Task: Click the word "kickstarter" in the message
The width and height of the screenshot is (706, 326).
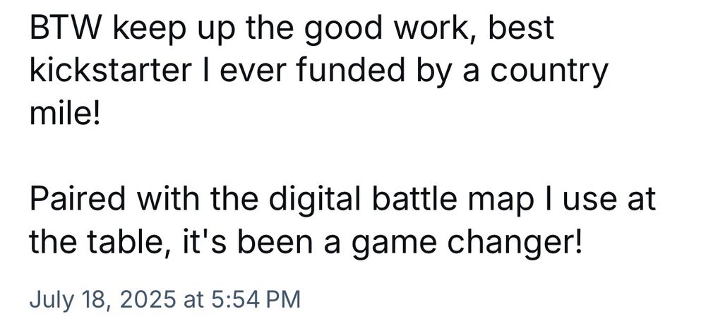Action: click(111, 71)
